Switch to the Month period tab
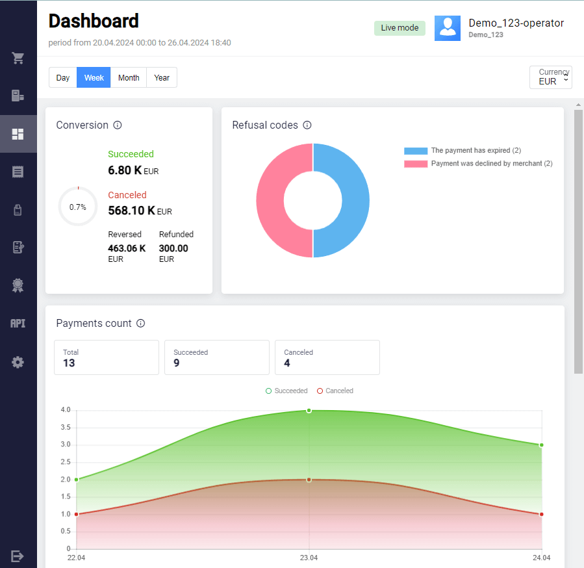 129,78
